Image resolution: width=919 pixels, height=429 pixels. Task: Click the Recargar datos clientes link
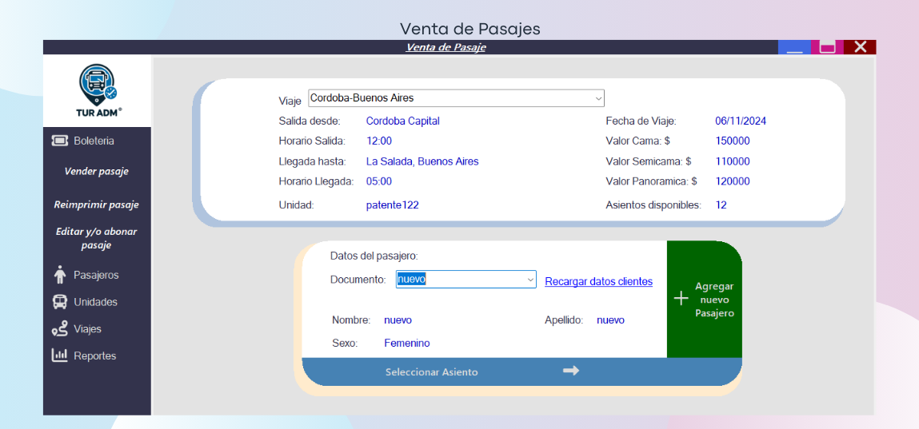[598, 281]
